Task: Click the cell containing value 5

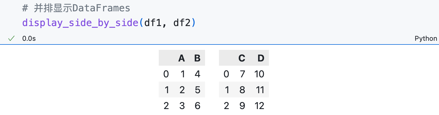Action: [197, 90]
